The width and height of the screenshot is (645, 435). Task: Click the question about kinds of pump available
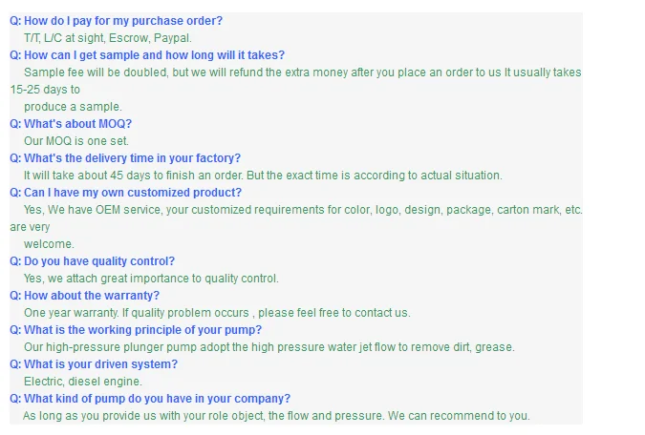[x=150, y=399]
